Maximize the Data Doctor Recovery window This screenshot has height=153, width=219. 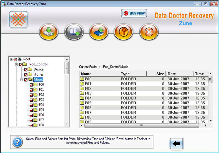[x=206, y=4]
